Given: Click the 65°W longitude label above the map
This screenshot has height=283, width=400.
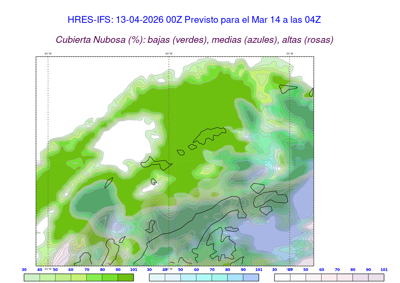Looking at the screenshot, I should (x=48, y=54).
